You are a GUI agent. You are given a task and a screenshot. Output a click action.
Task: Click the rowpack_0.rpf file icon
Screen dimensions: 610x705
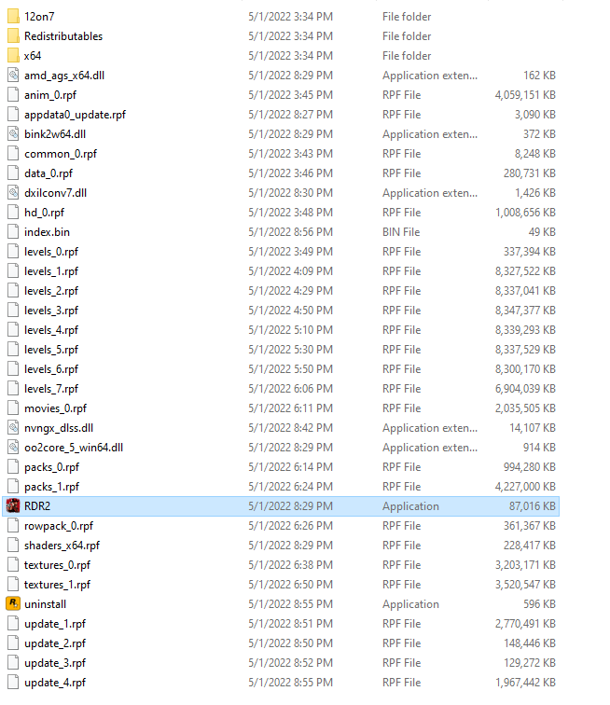13,526
